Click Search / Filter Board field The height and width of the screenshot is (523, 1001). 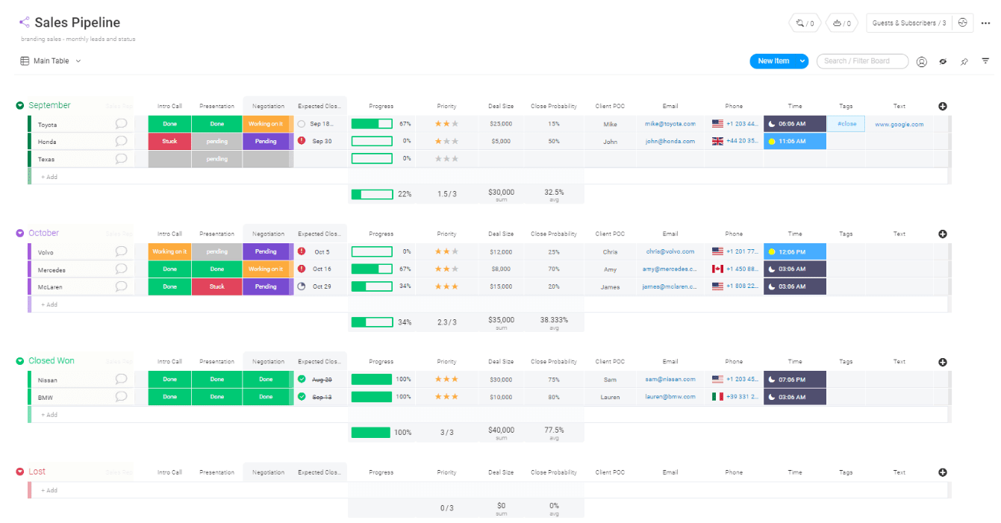(862, 61)
